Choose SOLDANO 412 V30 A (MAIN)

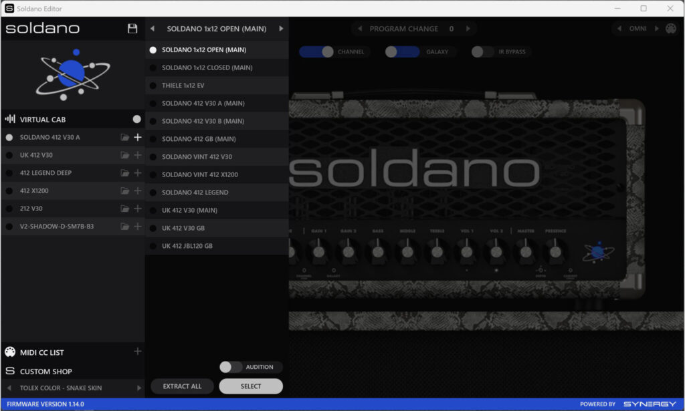pyautogui.click(x=217, y=104)
